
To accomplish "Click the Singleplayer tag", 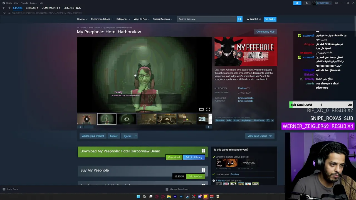I will (x=246, y=121).
